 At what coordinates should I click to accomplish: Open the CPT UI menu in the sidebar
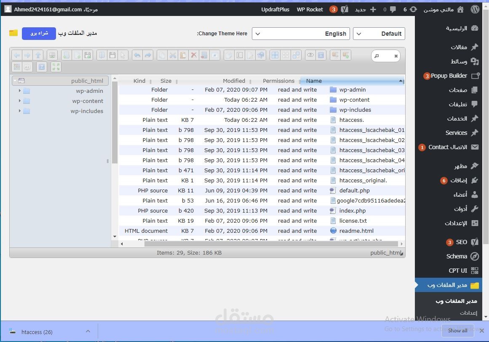[449, 271]
